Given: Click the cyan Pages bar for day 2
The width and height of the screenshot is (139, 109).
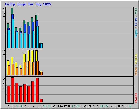Looking at the screenshot, I should click(13, 34).
